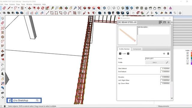Click the add description text area
Viewport: 192px width, 108px height.
coord(154,30)
